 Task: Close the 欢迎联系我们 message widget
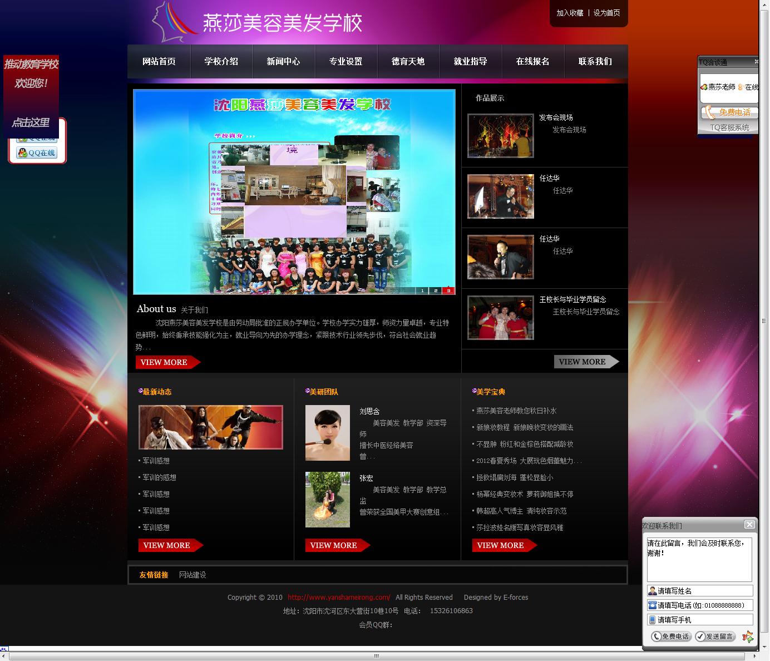click(749, 525)
